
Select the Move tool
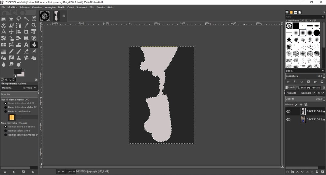(11, 32)
